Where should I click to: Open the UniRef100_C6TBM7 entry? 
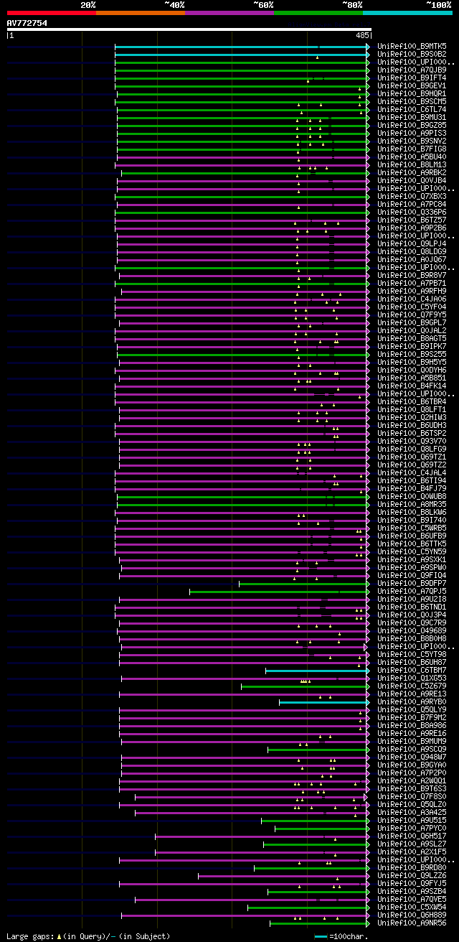(x=412, y=670)
